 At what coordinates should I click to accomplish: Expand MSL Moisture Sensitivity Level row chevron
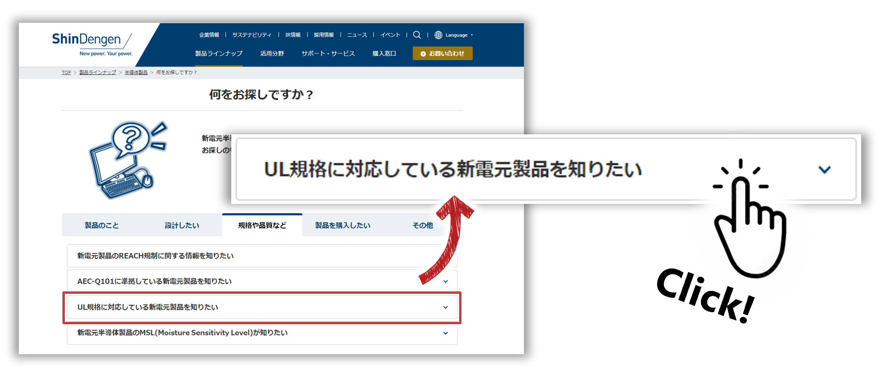click(x=446, y=333)
